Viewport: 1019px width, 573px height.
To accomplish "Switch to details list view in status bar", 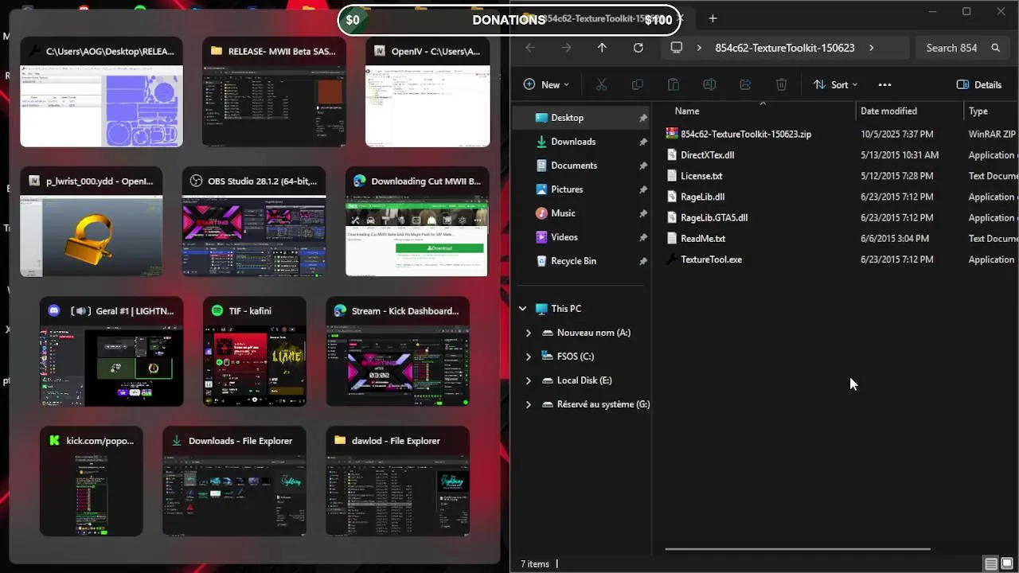I will click(990, 564).
